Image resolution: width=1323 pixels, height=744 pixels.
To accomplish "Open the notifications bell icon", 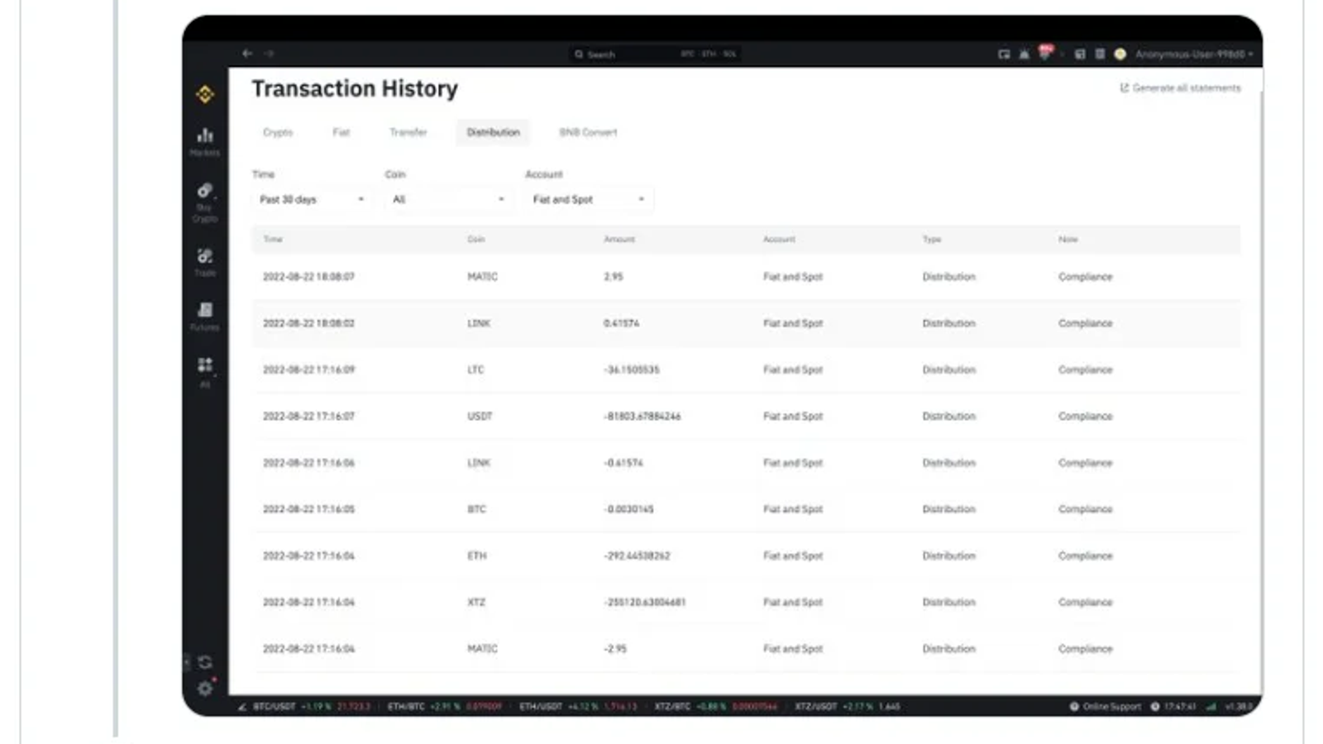I will pyautogui.click(x=1024, y=54).
